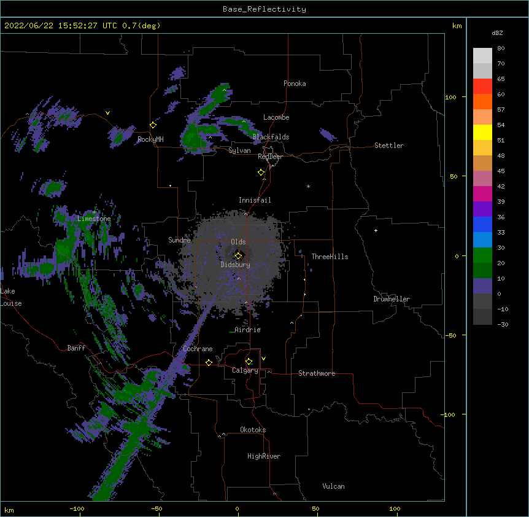
Task: Choose the slate purple 0-10 dBZ swatch
Action: pyautogui.click(x=482, y=286)
